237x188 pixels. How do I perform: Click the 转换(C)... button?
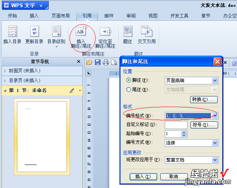coord(204,99)
